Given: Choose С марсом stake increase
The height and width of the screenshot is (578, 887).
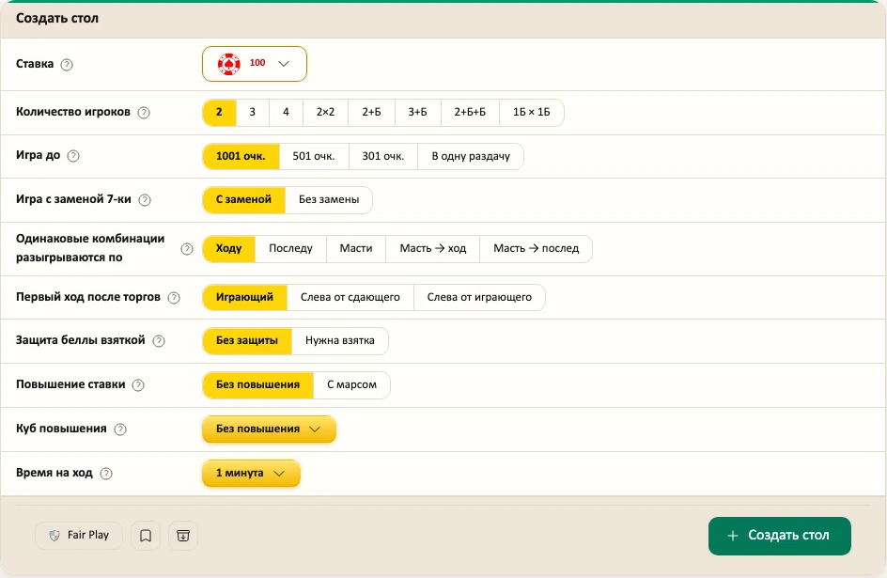Looking at the screenshot, I should tap(351, 384).
